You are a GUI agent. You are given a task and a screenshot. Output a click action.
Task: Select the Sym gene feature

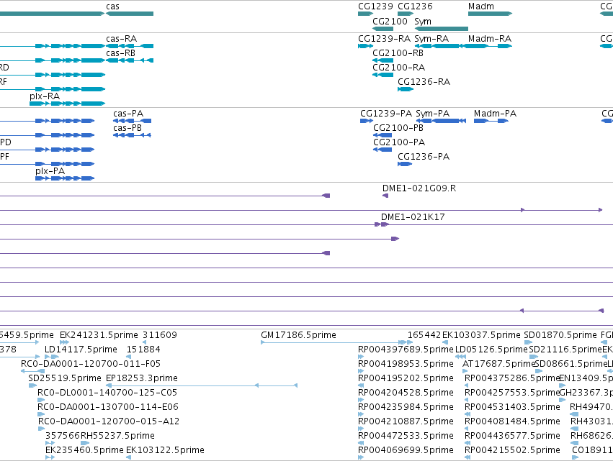click(441, 29)
